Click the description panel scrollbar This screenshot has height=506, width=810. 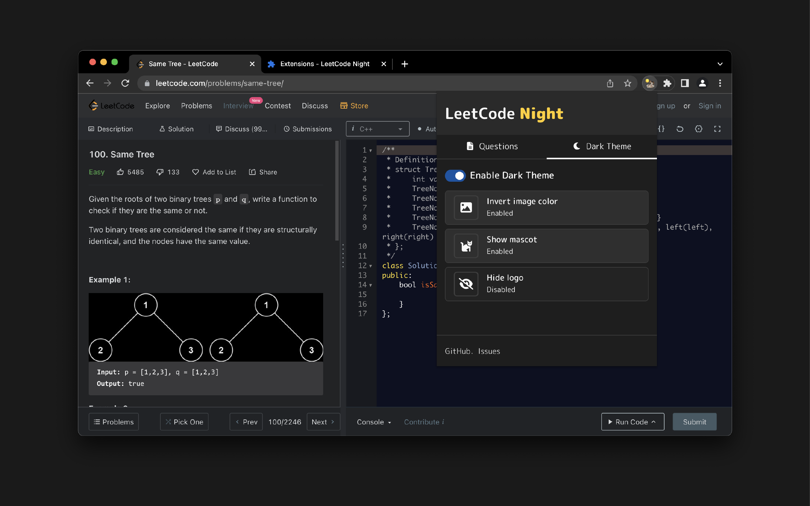[x=337, y=191]
